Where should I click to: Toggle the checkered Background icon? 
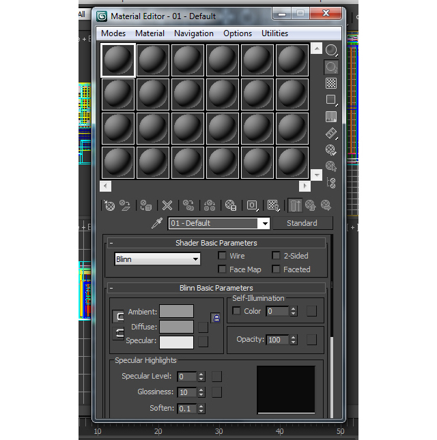coord(331,83)
